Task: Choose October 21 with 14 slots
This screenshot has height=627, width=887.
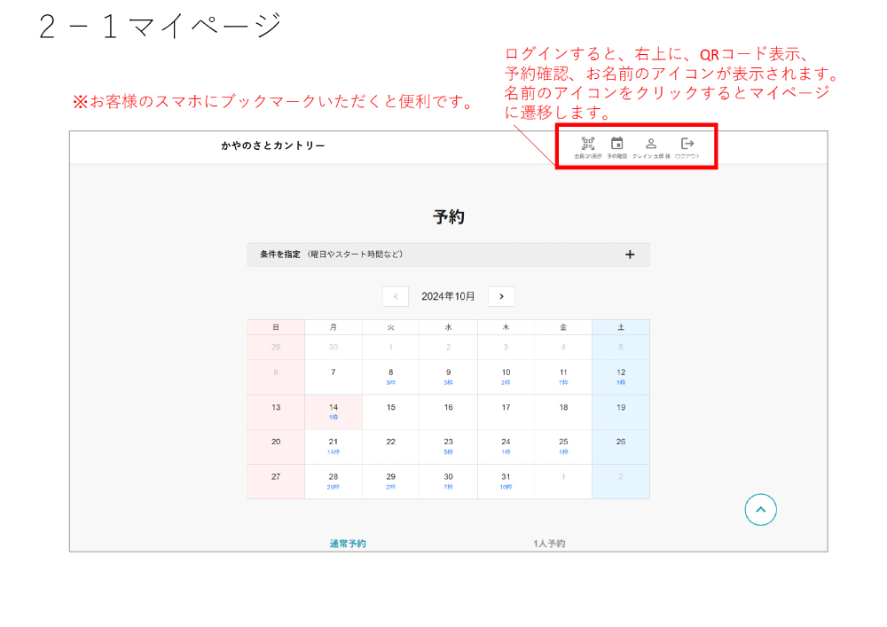Action: (334, 445)
